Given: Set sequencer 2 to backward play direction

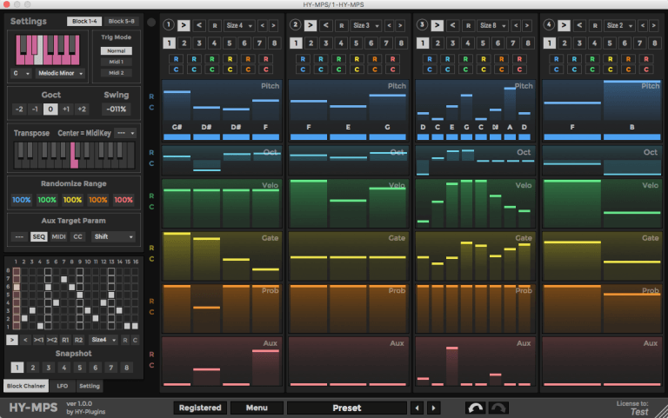Looking at the screenshot, I should click(x=326, y=26).
